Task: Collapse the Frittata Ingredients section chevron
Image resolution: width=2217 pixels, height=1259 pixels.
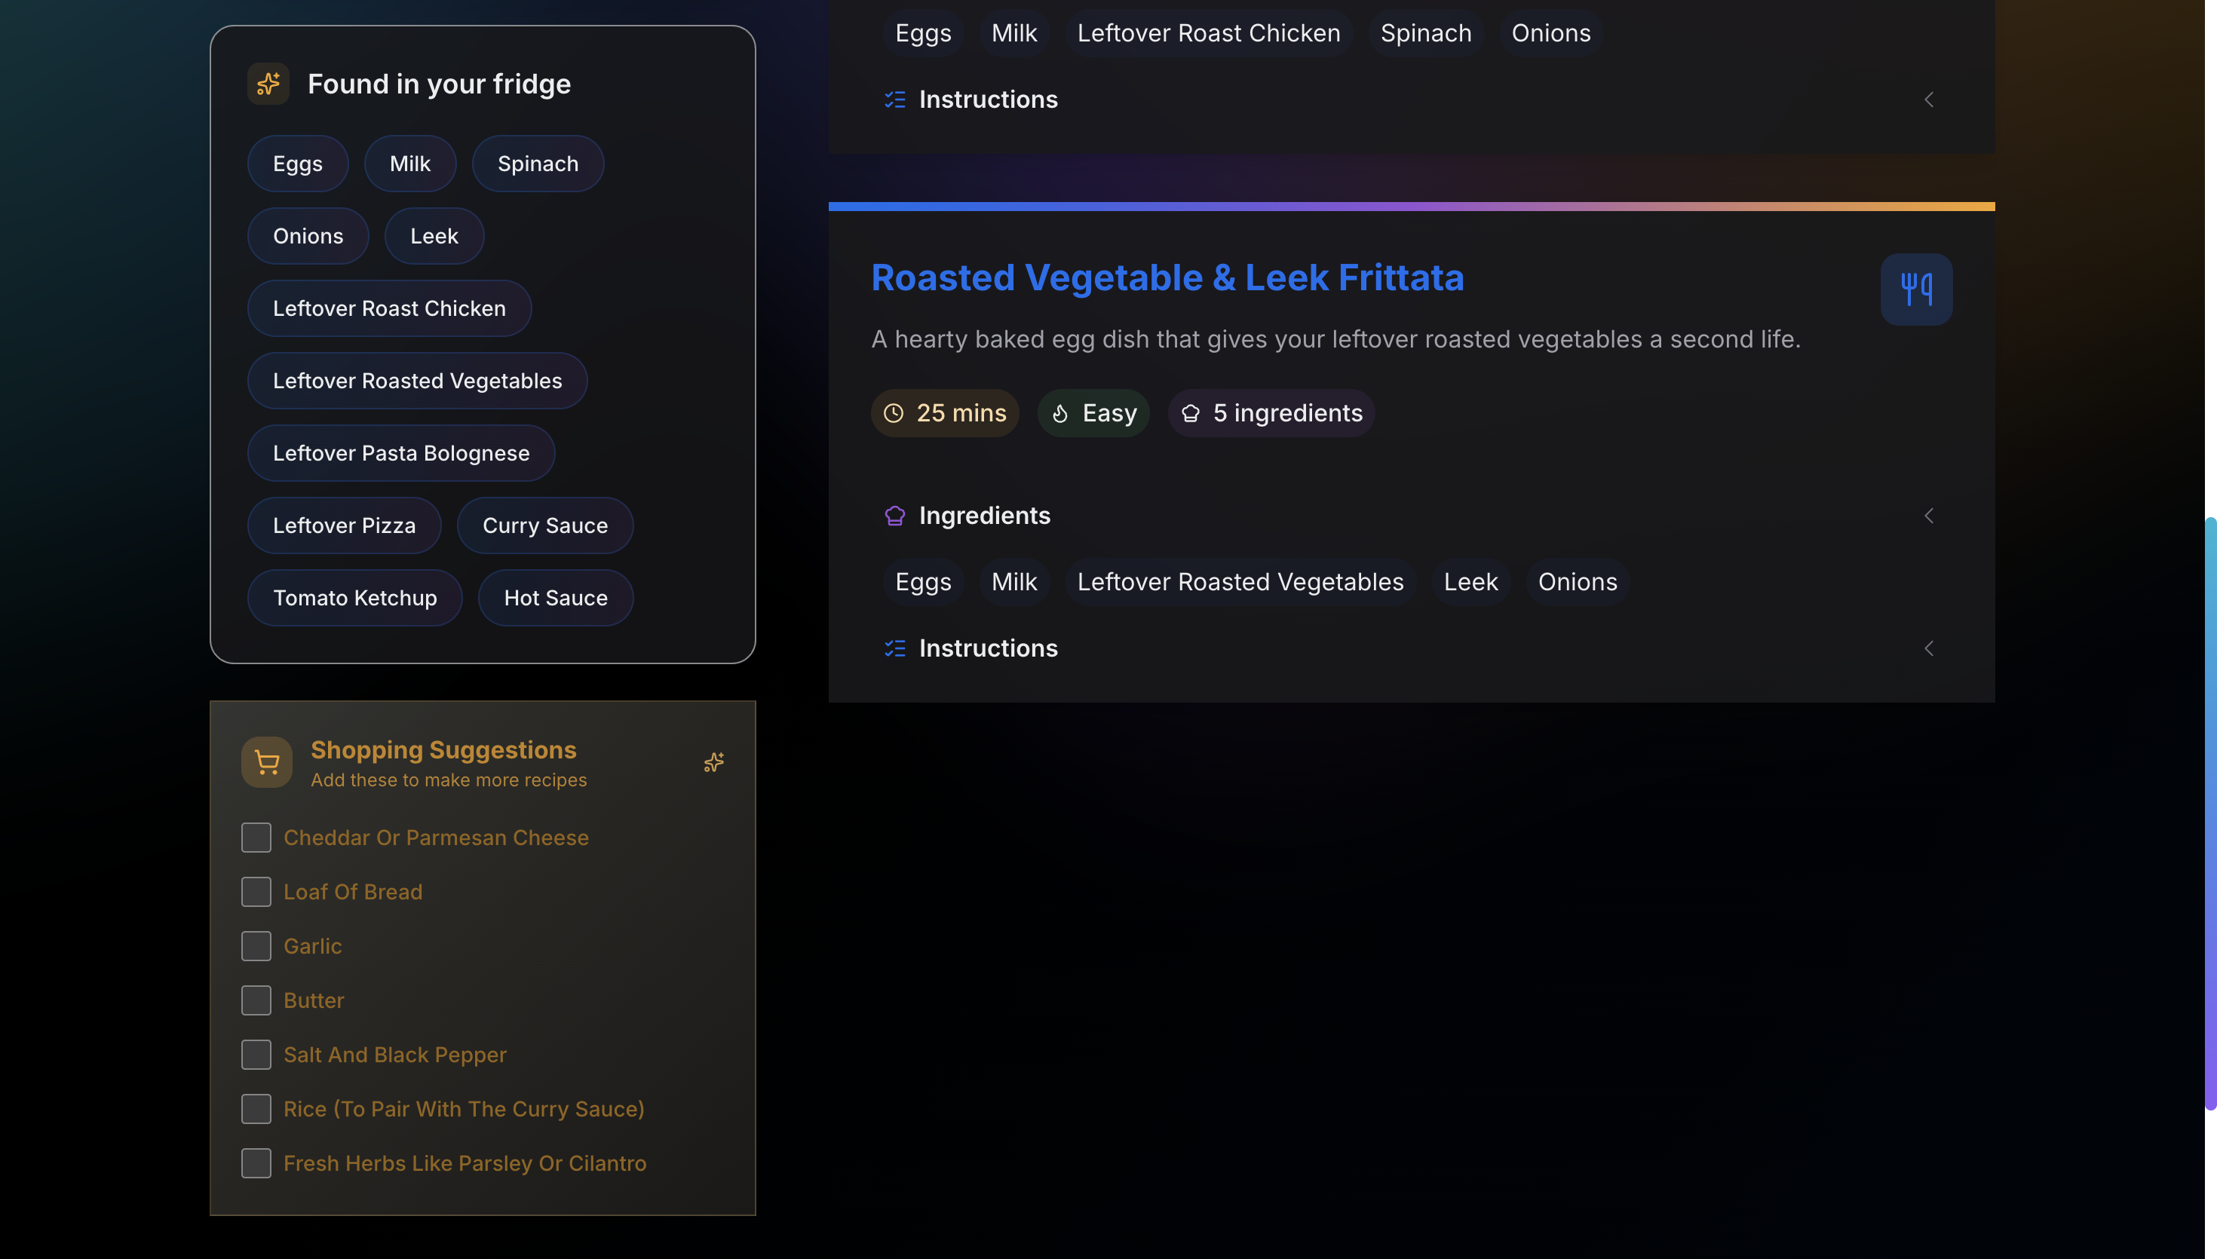Action: (1928, 516)
